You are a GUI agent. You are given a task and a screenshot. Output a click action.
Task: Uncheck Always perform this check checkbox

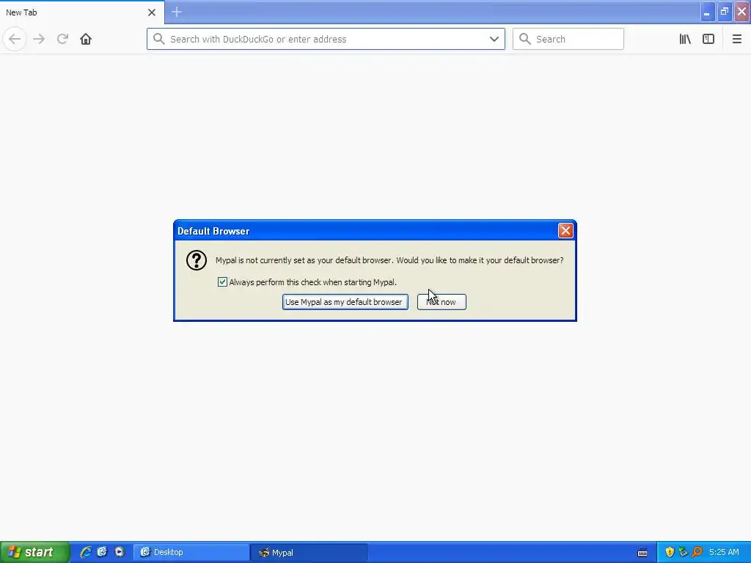click(x=222, y=282)
